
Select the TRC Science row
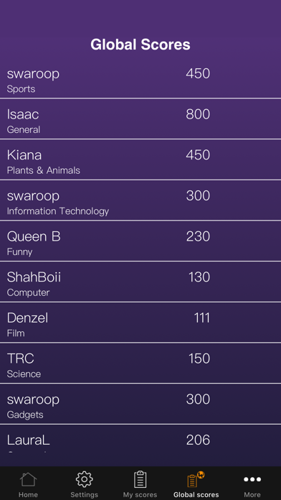[x=140, y=364]
